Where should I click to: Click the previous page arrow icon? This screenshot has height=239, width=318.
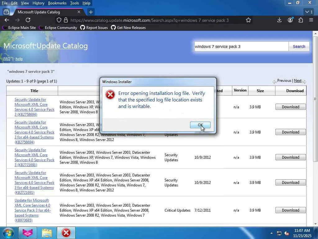pos(275,82)
